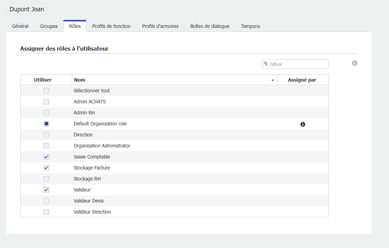The width and height of the screenshot is (389, 248).
Task: Click the gray help info icon
Action: (x=355, y=63)
